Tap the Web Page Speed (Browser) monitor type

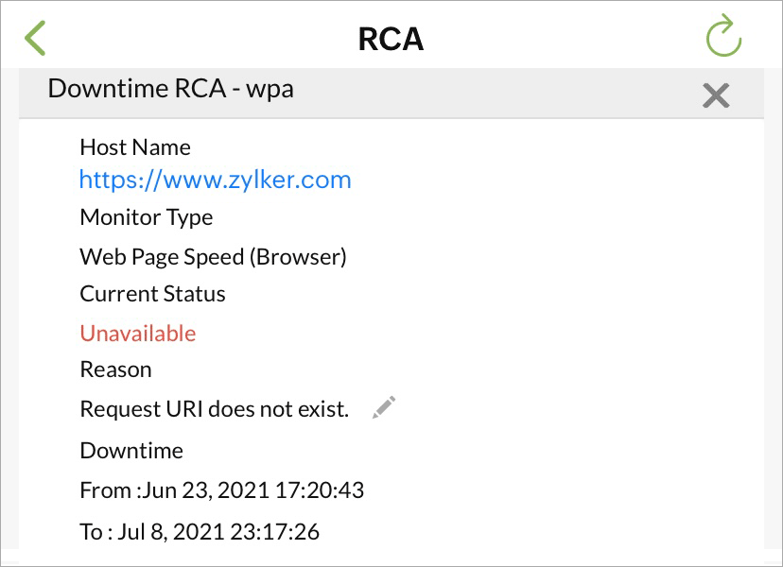coord(213,256)
